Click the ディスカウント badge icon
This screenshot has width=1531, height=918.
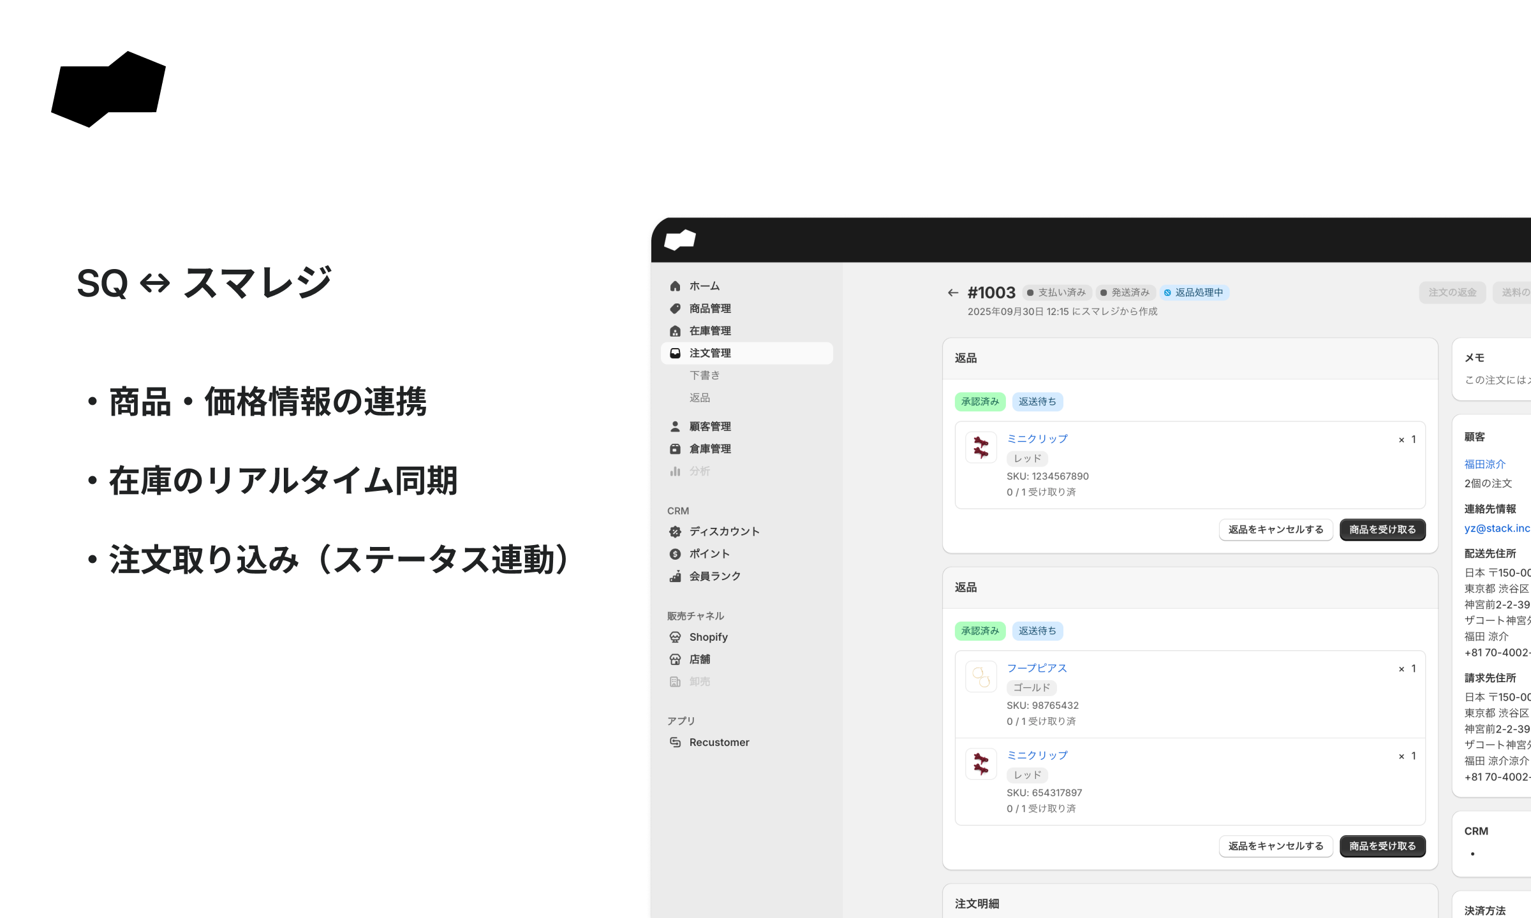675,532
